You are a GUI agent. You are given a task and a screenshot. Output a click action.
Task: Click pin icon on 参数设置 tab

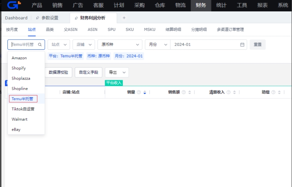[37, 18]
